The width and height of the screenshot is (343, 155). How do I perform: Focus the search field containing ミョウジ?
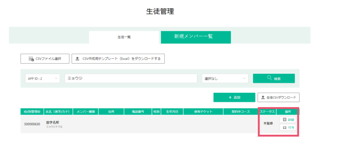click(131, 78)
